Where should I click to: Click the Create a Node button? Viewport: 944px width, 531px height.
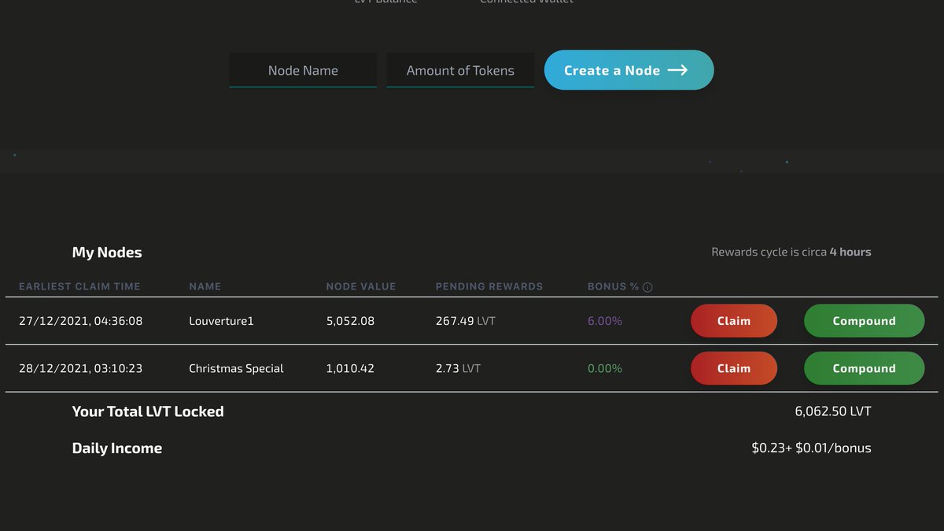(629, 70)
